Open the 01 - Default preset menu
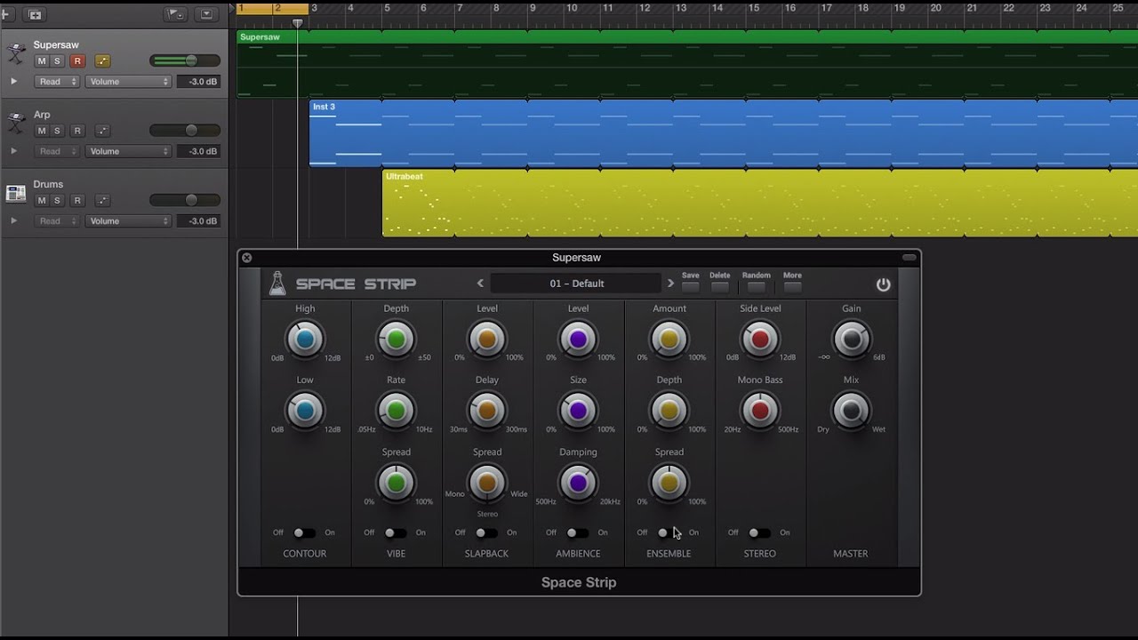Screen dimensions: 1138x640 (576, 284)
